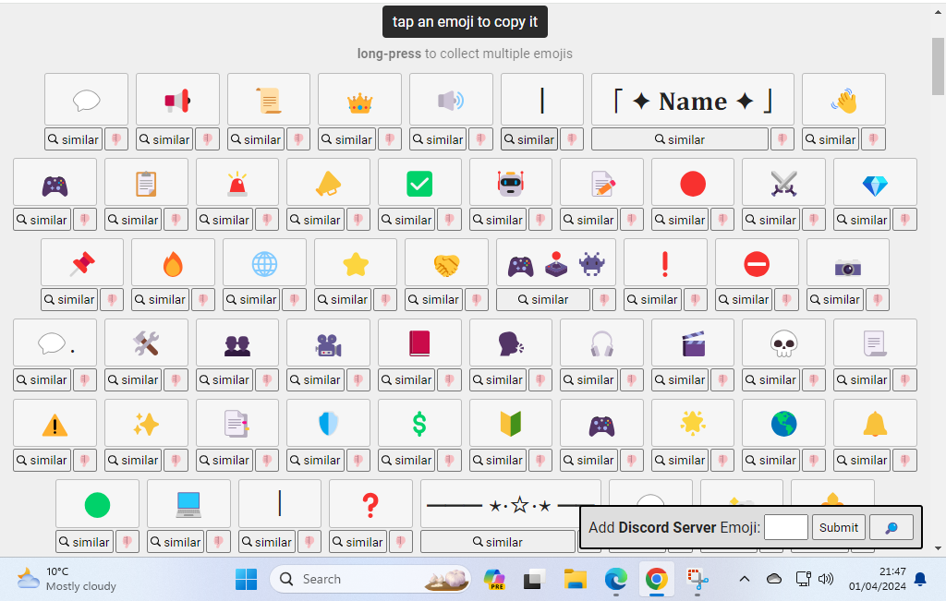This screenshot has width=946, height=601.
Task: Copy the crown emoji
Action: point(359,100)
